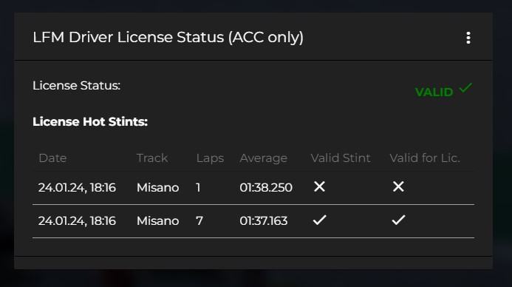The height and width of the screenshot is (287, 512).
Task: Click the Track column header
Action: point(152,158)
